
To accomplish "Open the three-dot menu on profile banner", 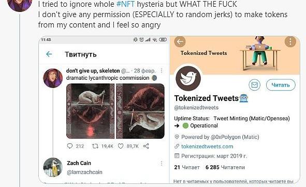I will (x=290, y=41).
